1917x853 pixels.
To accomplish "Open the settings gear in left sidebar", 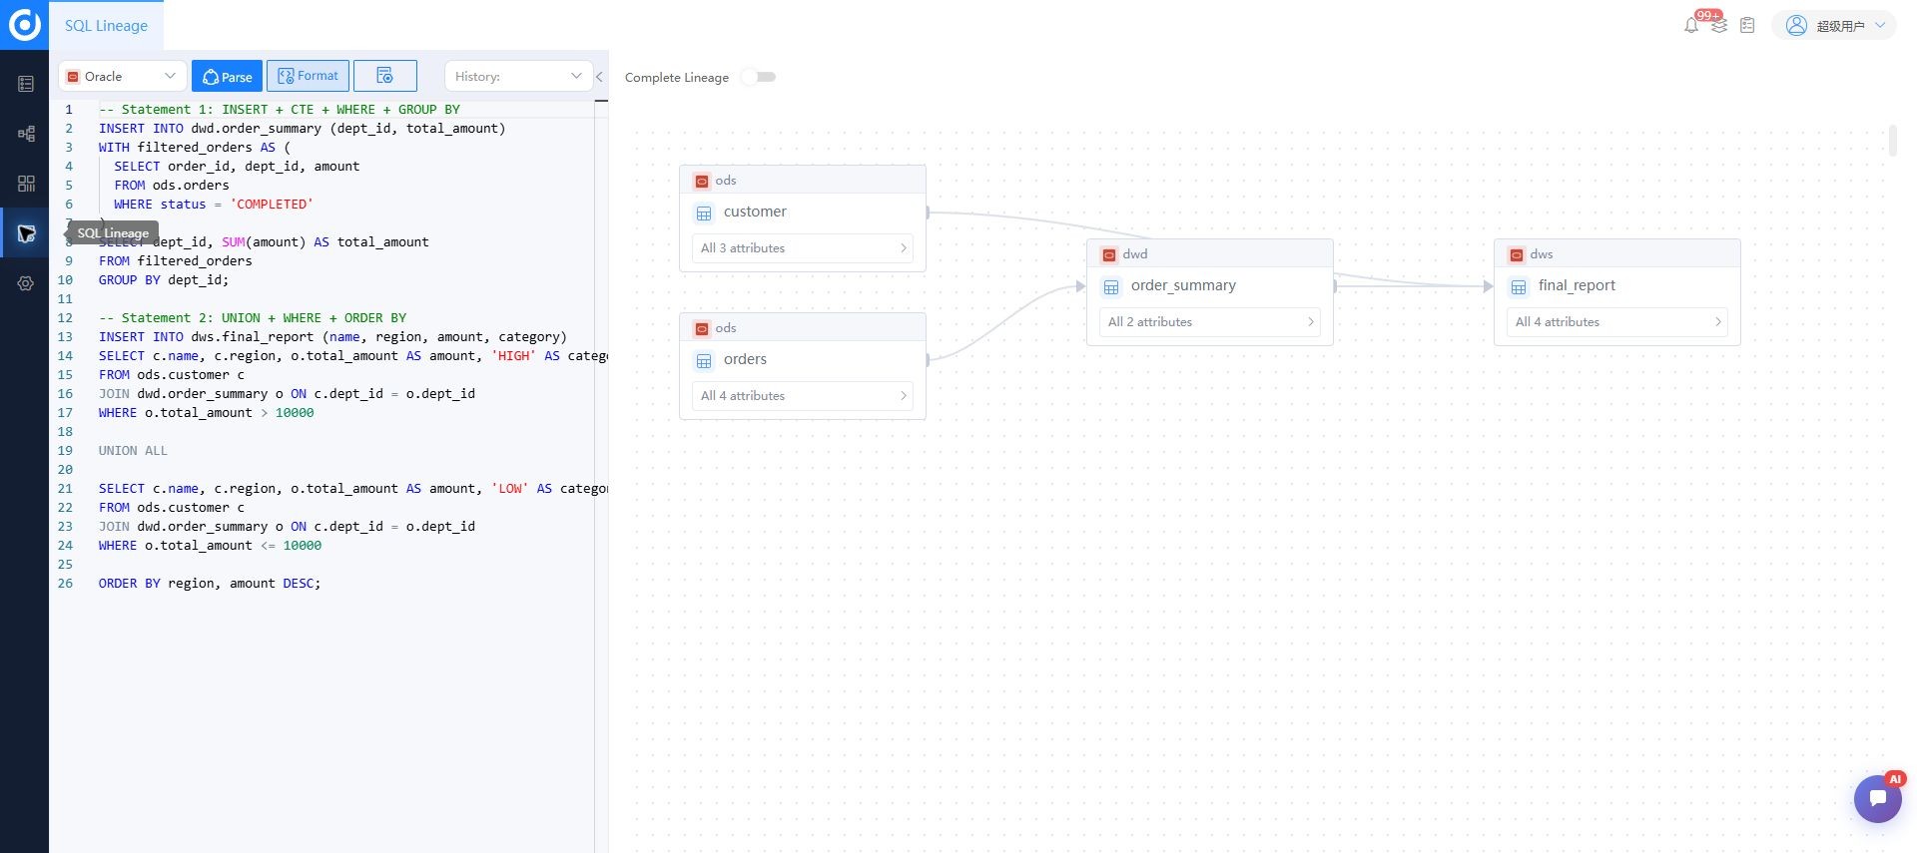I will [26, 283].
